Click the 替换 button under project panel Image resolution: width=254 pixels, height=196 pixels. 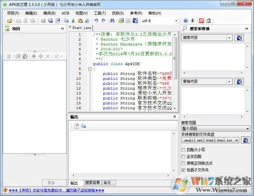54,183
